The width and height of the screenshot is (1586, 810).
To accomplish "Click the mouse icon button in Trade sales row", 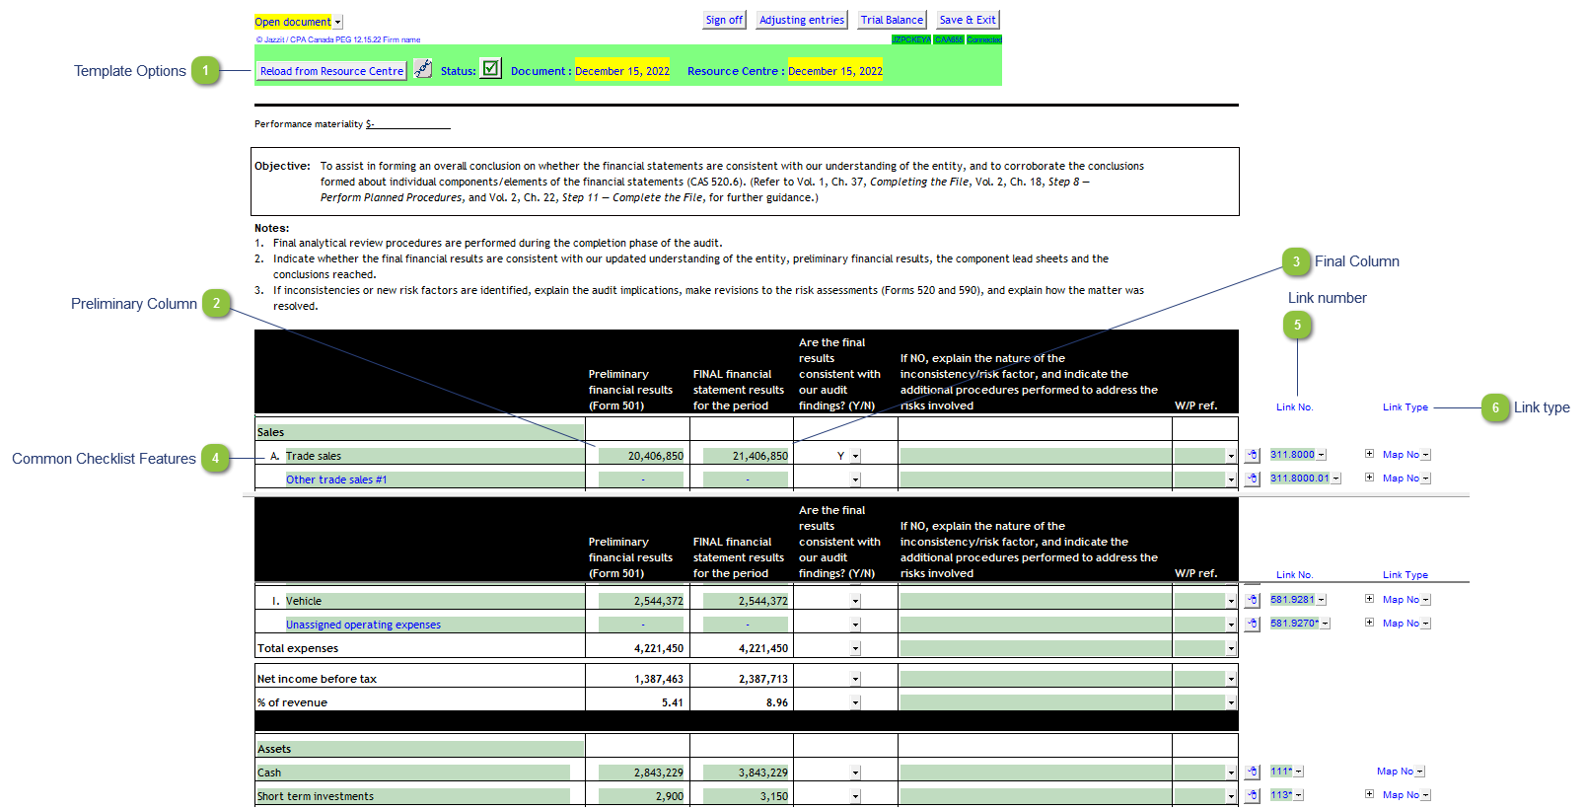I will [1252, 455].
